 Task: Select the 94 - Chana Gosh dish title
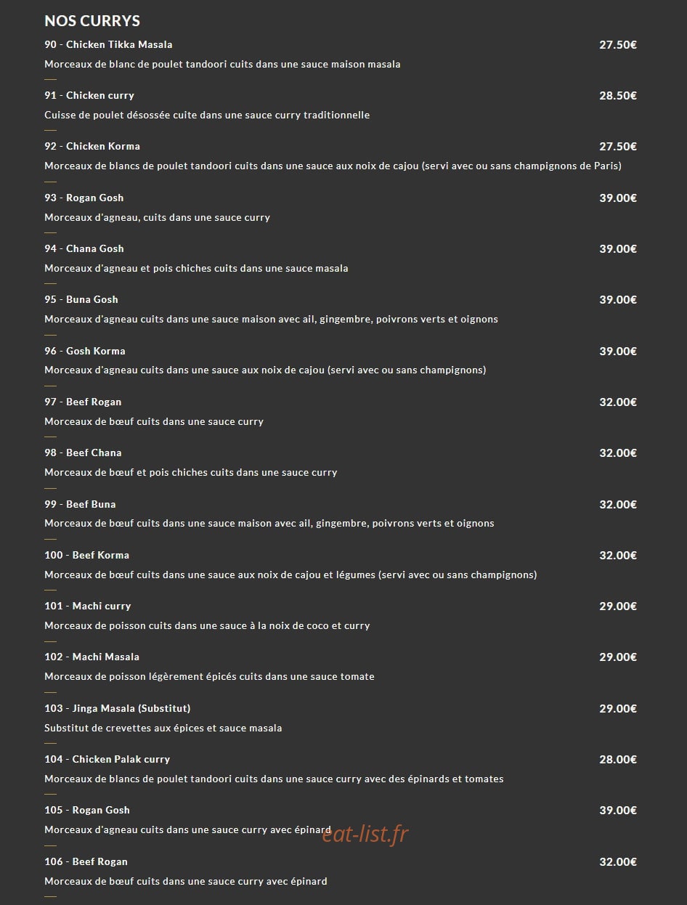click(84, 248)
